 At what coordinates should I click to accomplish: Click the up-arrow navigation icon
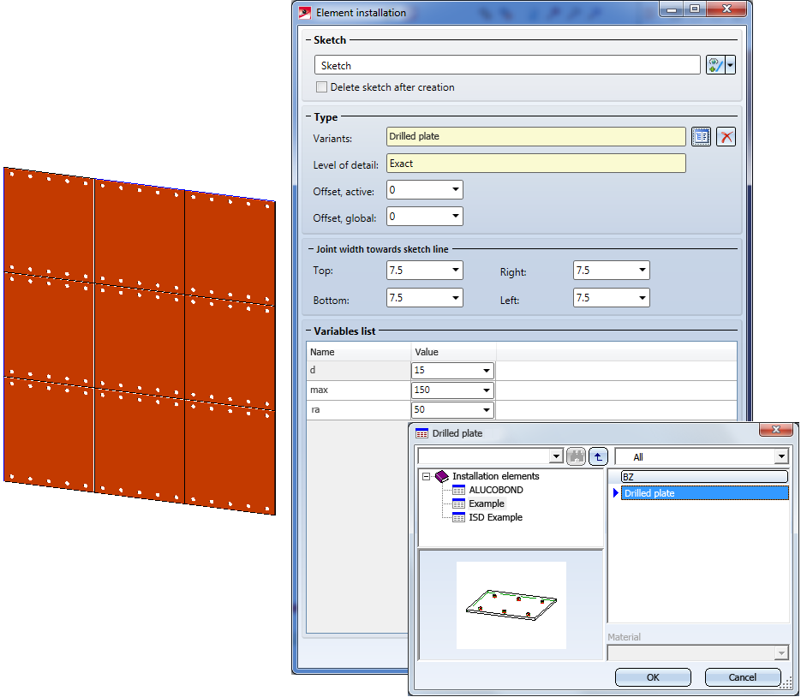click(598, 457)
